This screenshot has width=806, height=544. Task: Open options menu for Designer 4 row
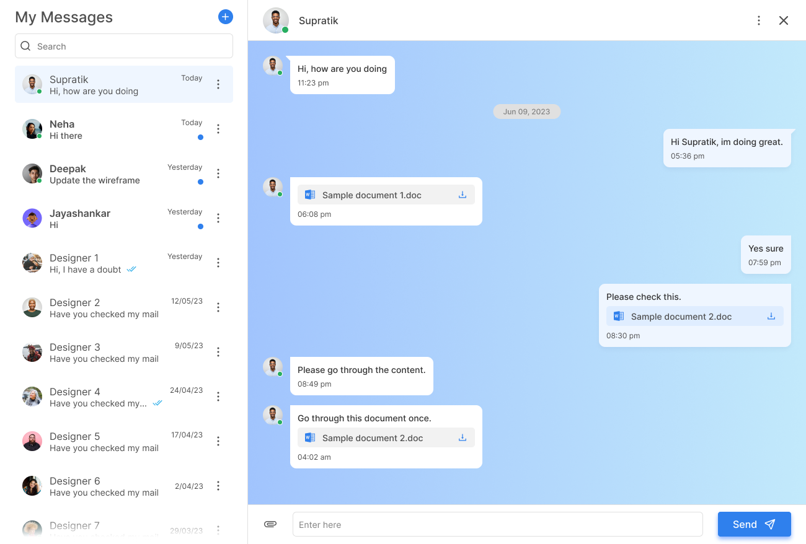tap(218, 397)
